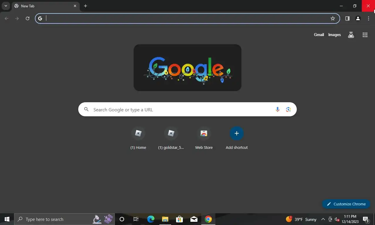The height and width of the screenshot is (225, 375).
Task: Show hidden system tray icons
Action: [323, 219]
